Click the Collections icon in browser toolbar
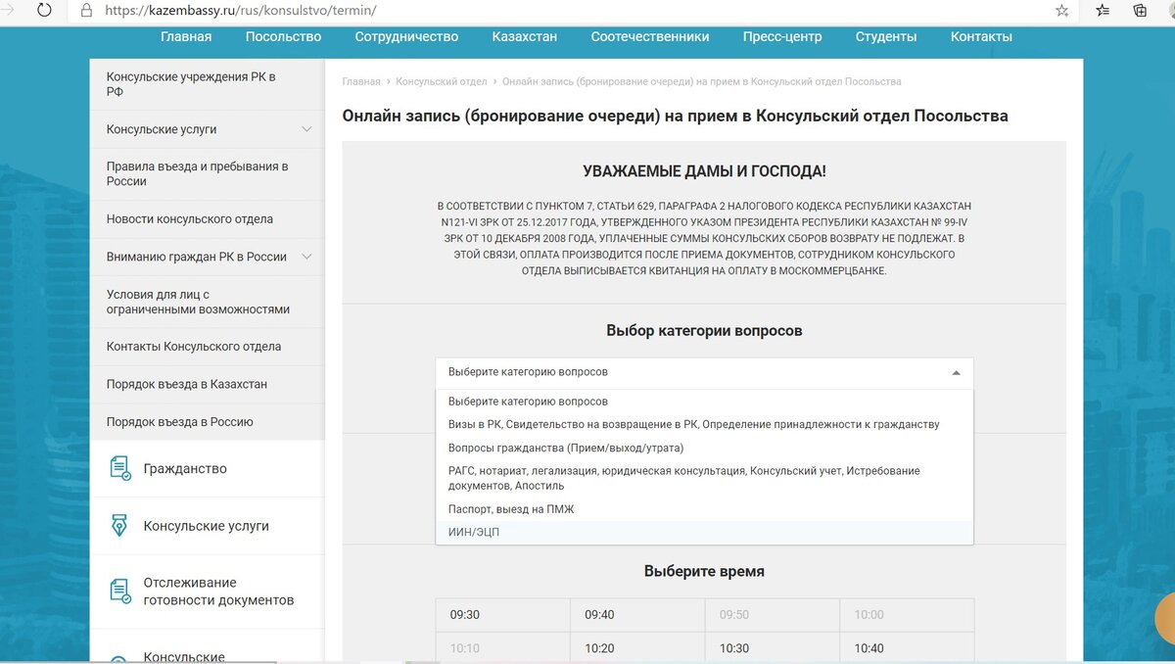1175x664 pixels. click(x=1138, y=12)
